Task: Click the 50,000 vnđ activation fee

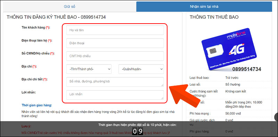Action: 233,113
